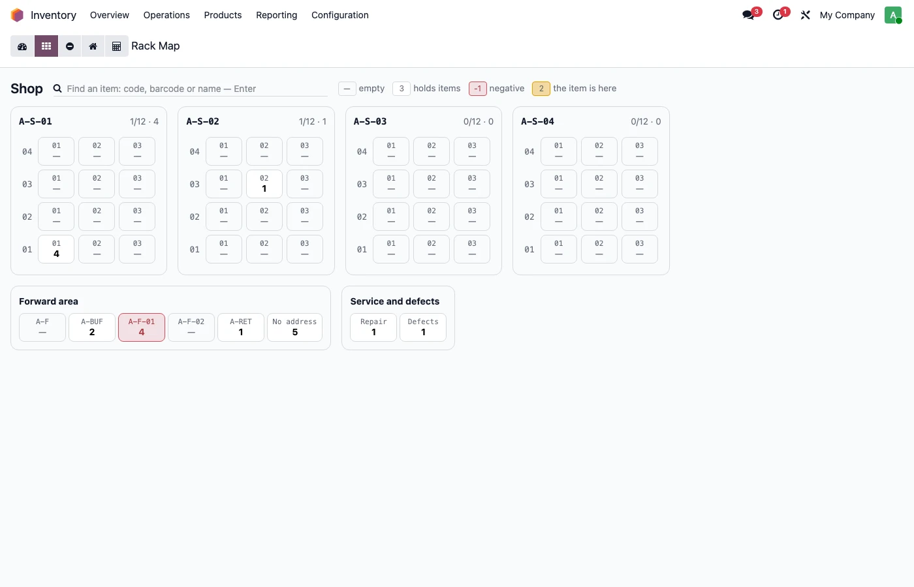Click the negative legend swatch
This screenshot has height=587, width=914.
click(478, 89)
